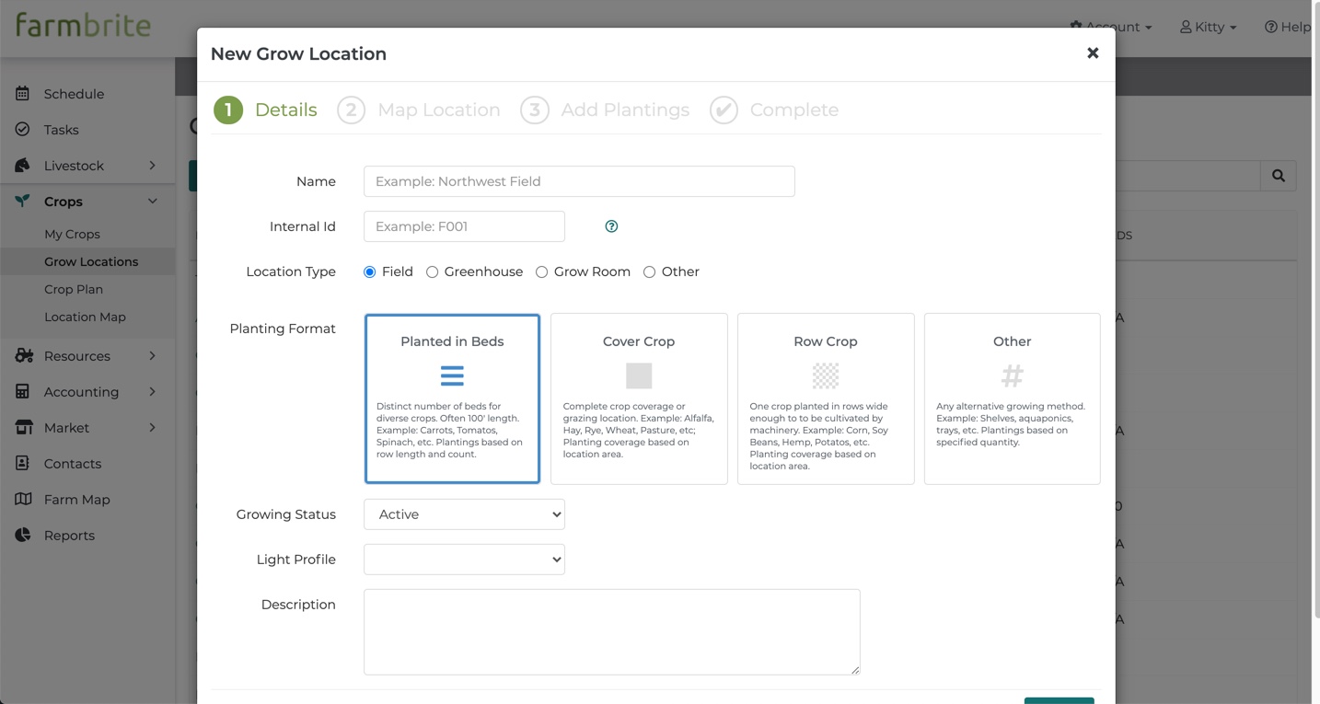
Task: Expand the Accounting submenu chevron
Action: (153, 392)
